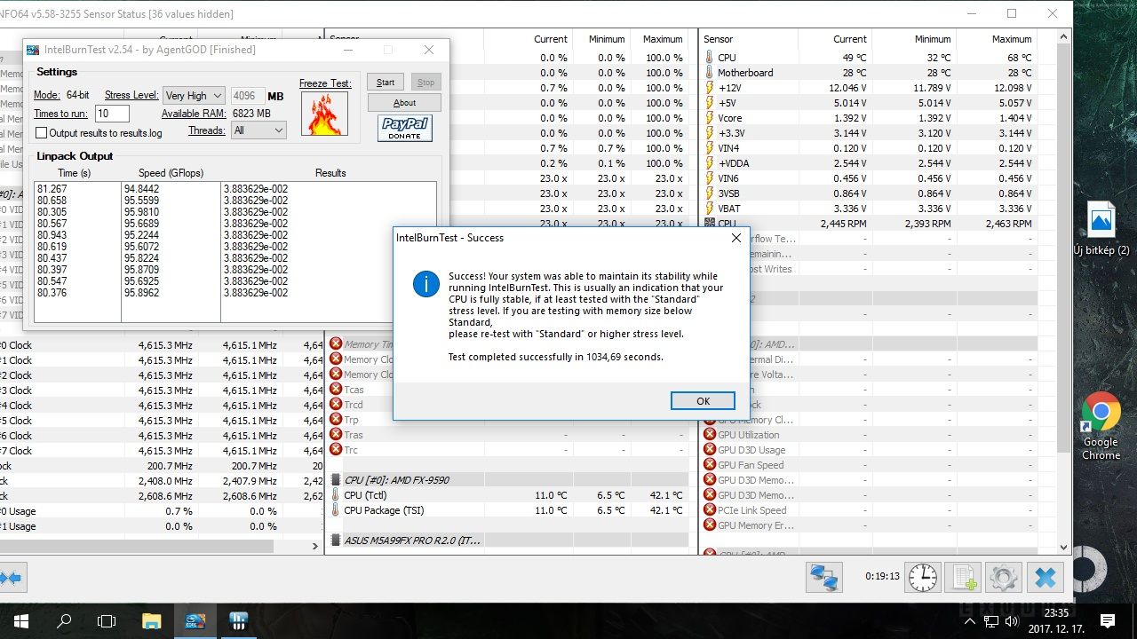This screenshot has height=639, width=1137.
Task: Click the Freeze Test flame image
Action: [x=324, y=114]
